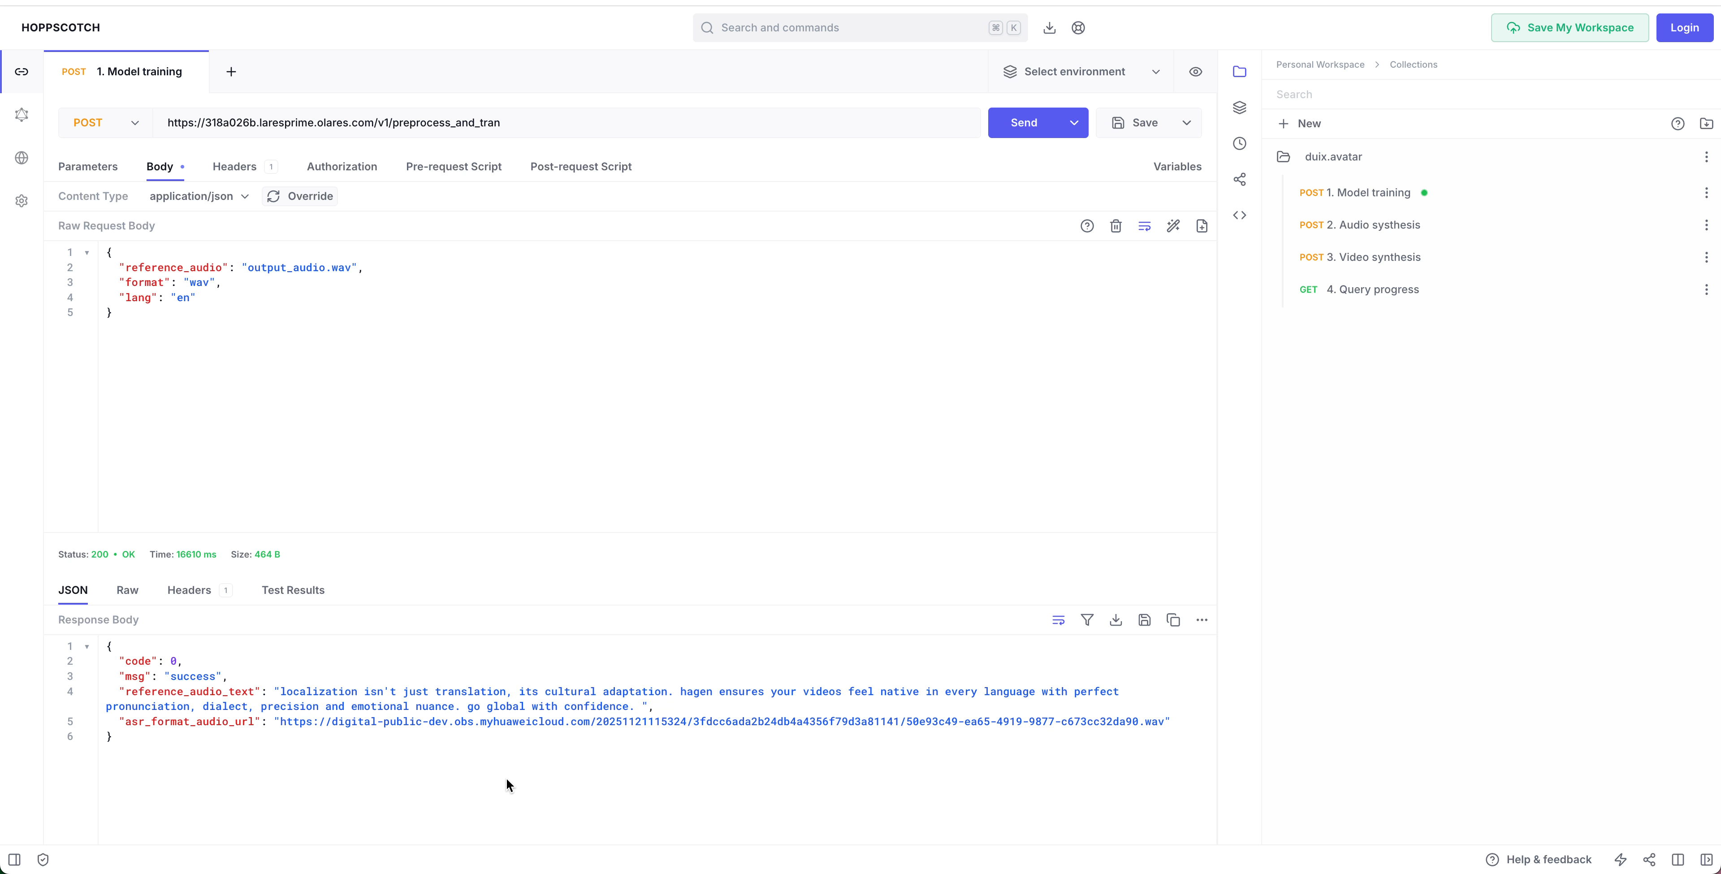The image size is (1721, 874).
Task: Open the Generate code icon in the right panel
Action: [x=1239, y=215]
